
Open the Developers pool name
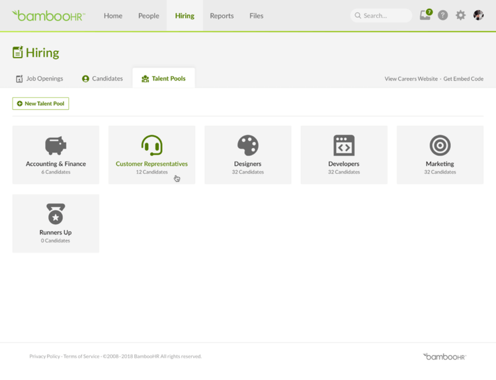(x=344, y=164)
